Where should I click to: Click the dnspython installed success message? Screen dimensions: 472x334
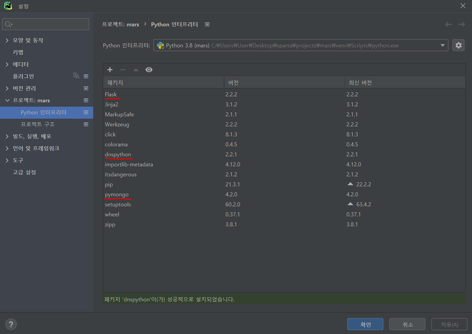click(x=169, y=299)
